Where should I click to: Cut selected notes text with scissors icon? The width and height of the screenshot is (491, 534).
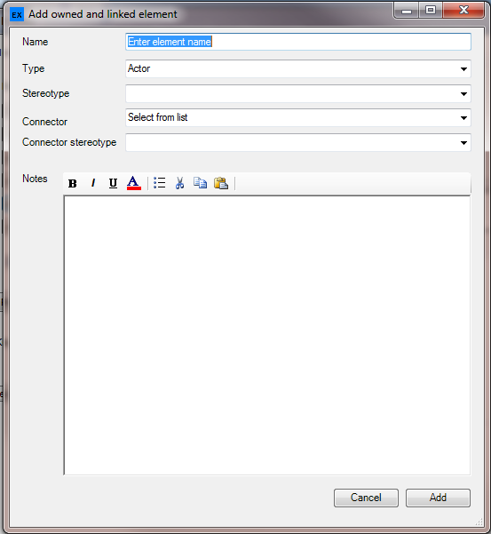(x=179, y=183)
